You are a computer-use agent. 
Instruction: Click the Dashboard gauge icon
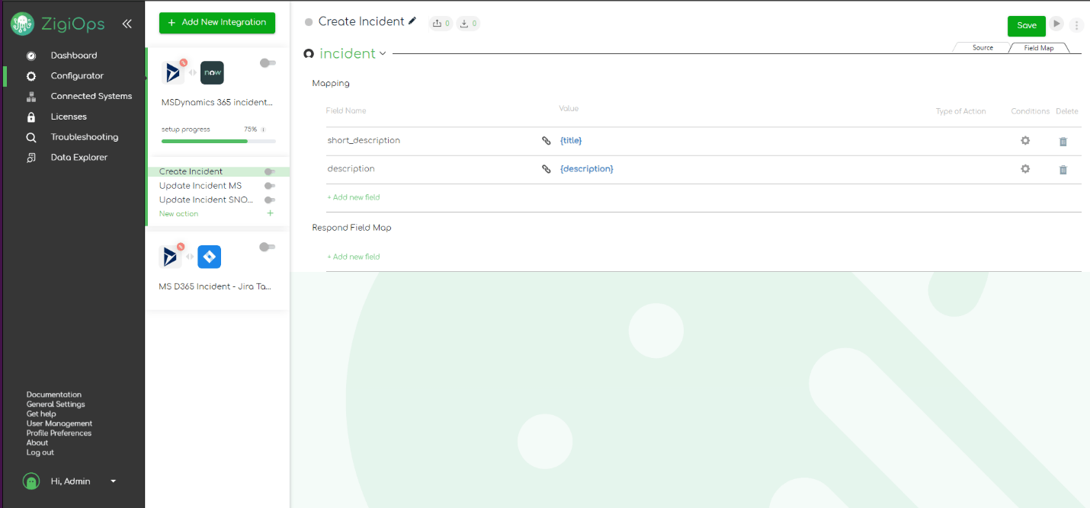(x=31, y=56)
